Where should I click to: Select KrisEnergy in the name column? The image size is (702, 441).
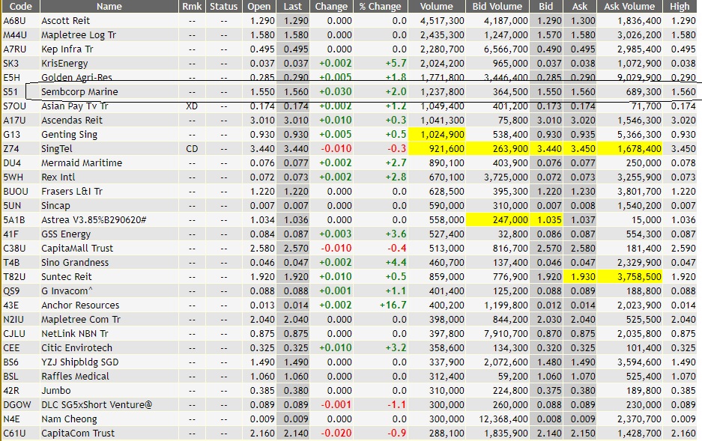[x=64, y=64]
